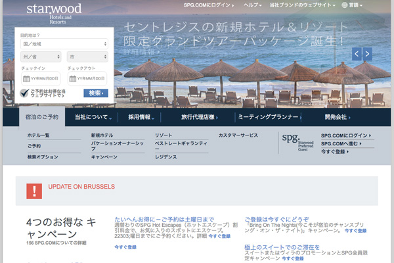This screenshot has height=263, width=394.
Task: Open the ホテル一覧 link
Action: pos(39,135)
